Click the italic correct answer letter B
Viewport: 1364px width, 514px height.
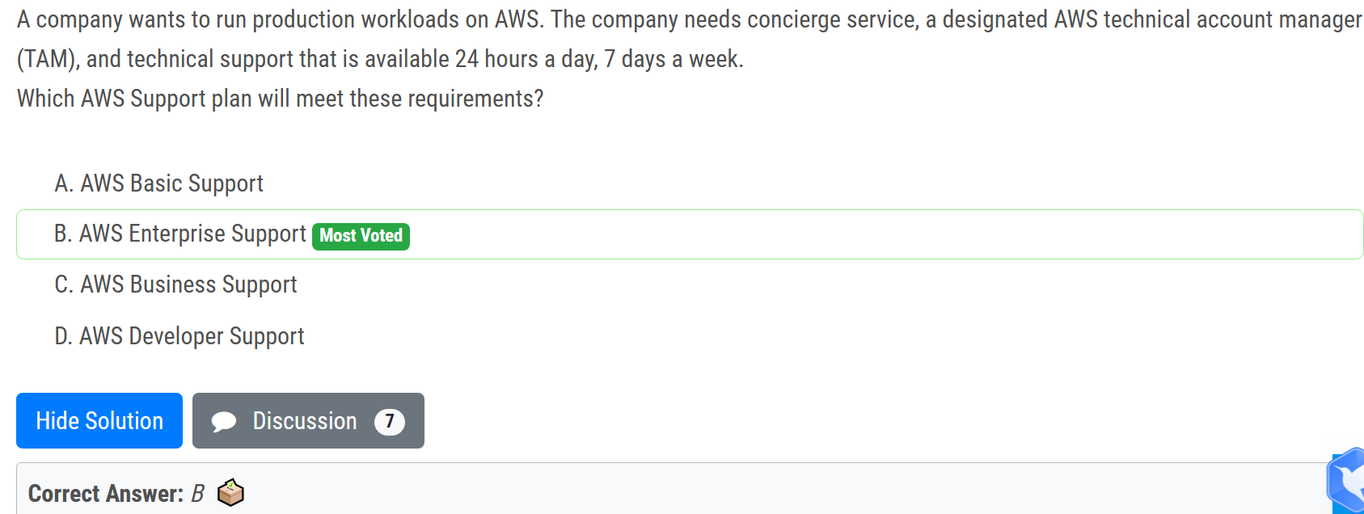(197, 493)
